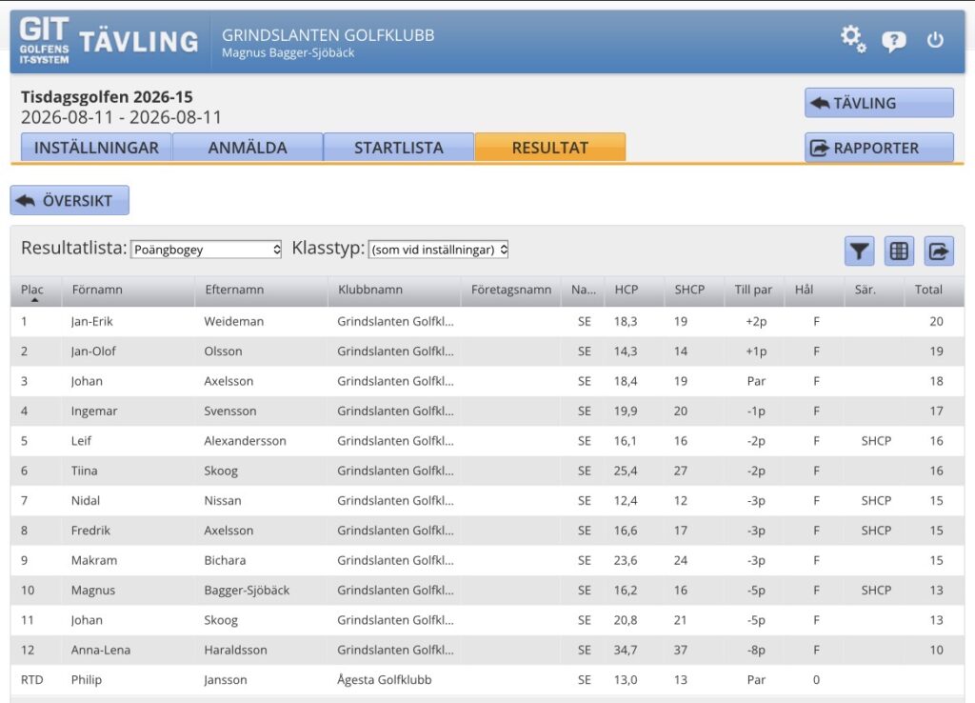This screenshot has width=975, height=703.
Task: Open the RAPPORTER reports button
Action: (879, 148)
